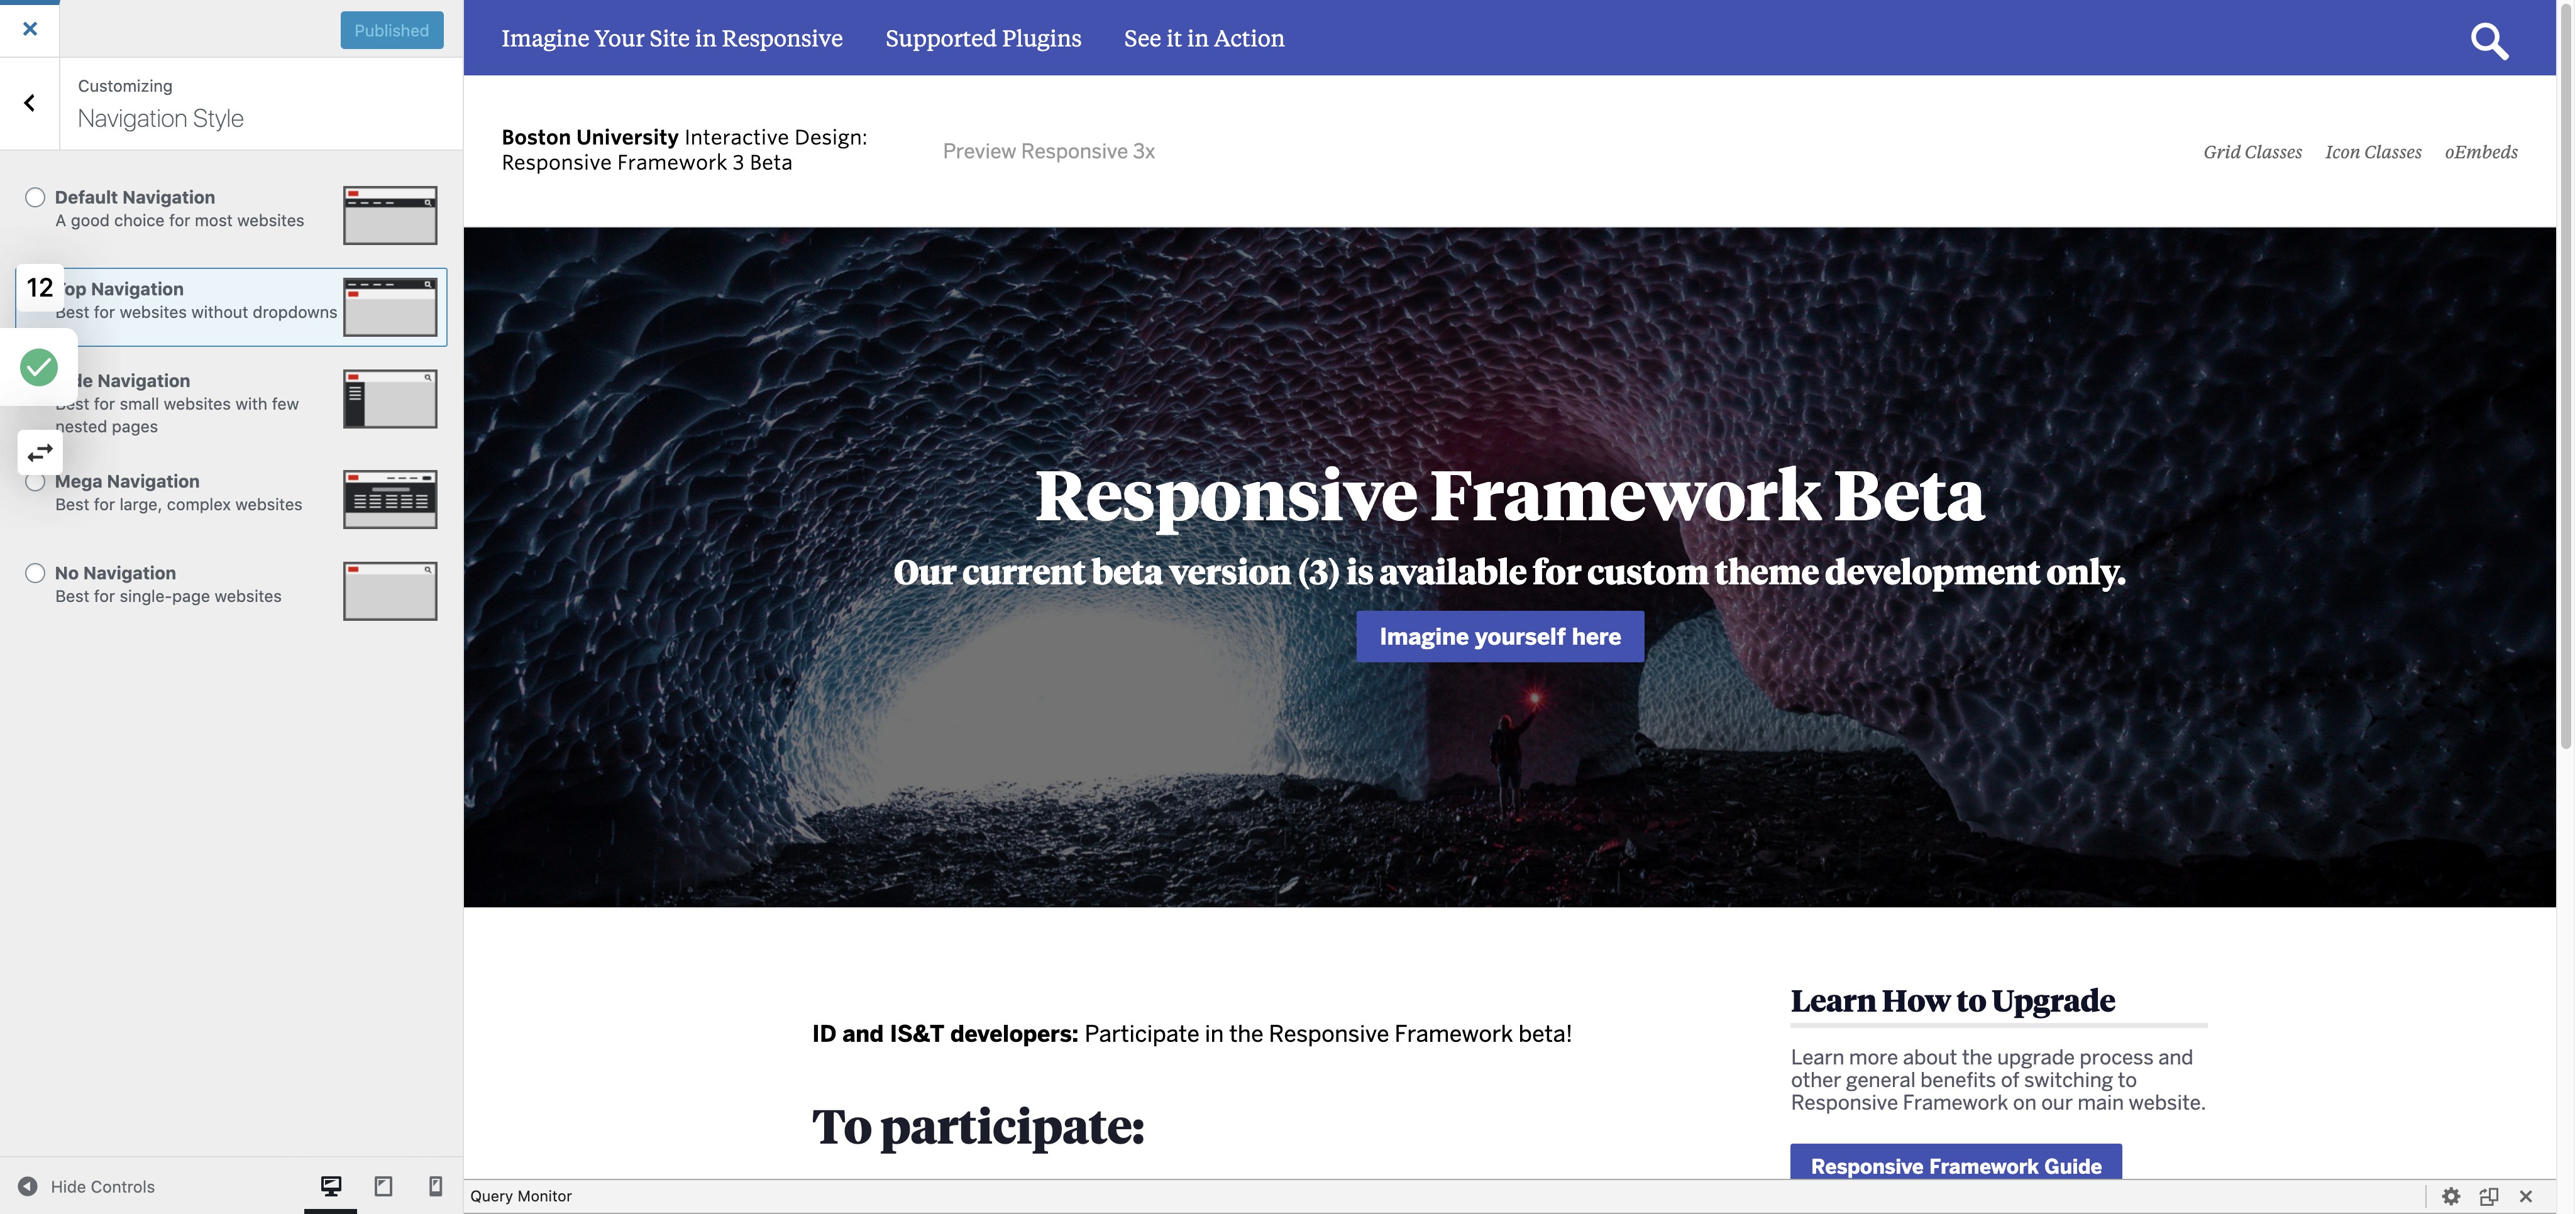Screen dimensions: 2575x1214
Task: Click Top Navigation option label
Action: pyautogui.click(x=119, y=289)
